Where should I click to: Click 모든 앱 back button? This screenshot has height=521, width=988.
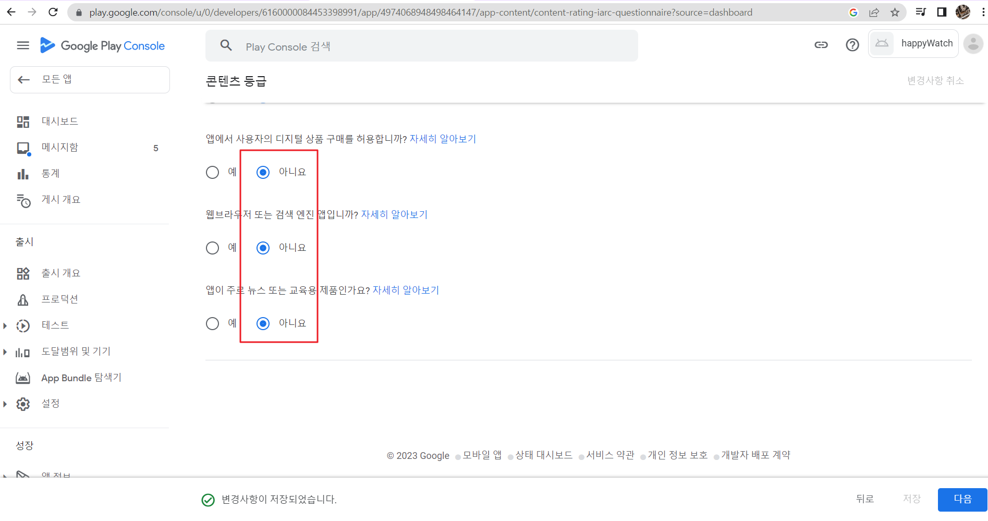click(x=90, y=79)
